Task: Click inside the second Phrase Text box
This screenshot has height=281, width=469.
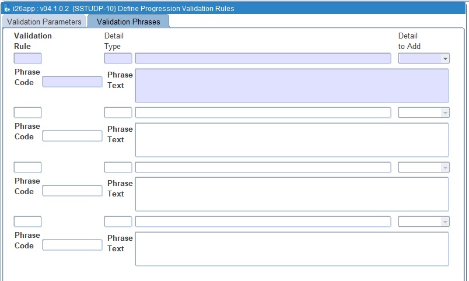Action: point(292,140)
